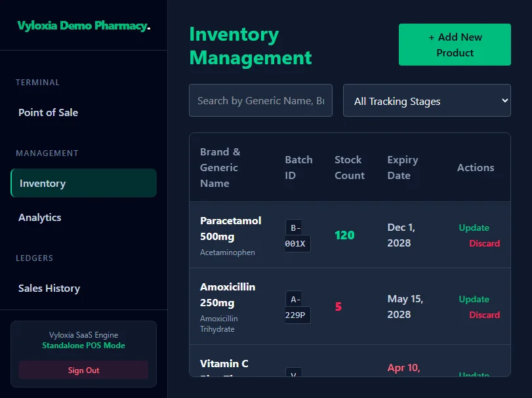Update the Paracetamol 500mg row
The width and height of the screenshot is (532, 398).
click(x=474, y=228)
